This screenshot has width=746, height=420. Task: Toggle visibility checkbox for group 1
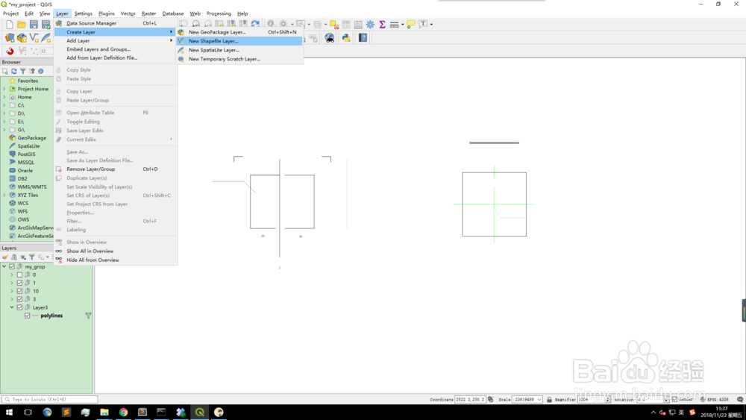pos(19,283)
